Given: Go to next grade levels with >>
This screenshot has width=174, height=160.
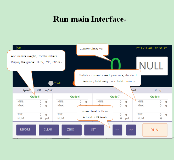Looking at the screenshot, I should (131, 130).
